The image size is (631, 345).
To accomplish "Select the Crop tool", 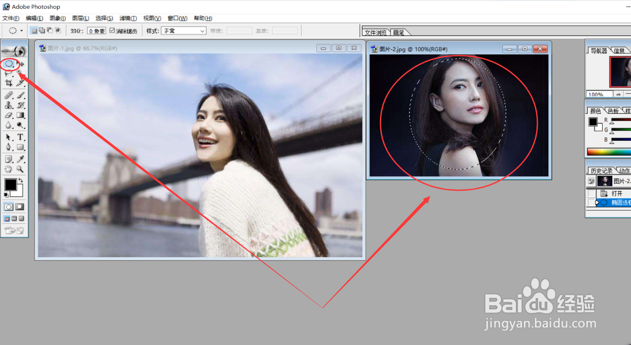I will click(9, 83).
